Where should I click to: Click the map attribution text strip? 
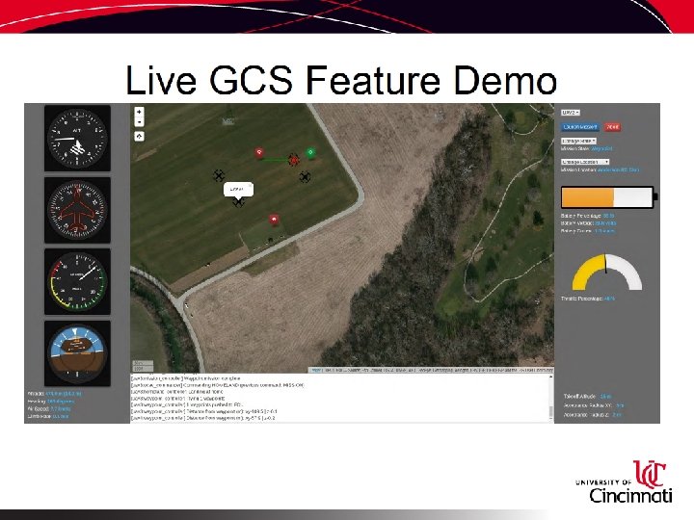click(x=432, y=370)
